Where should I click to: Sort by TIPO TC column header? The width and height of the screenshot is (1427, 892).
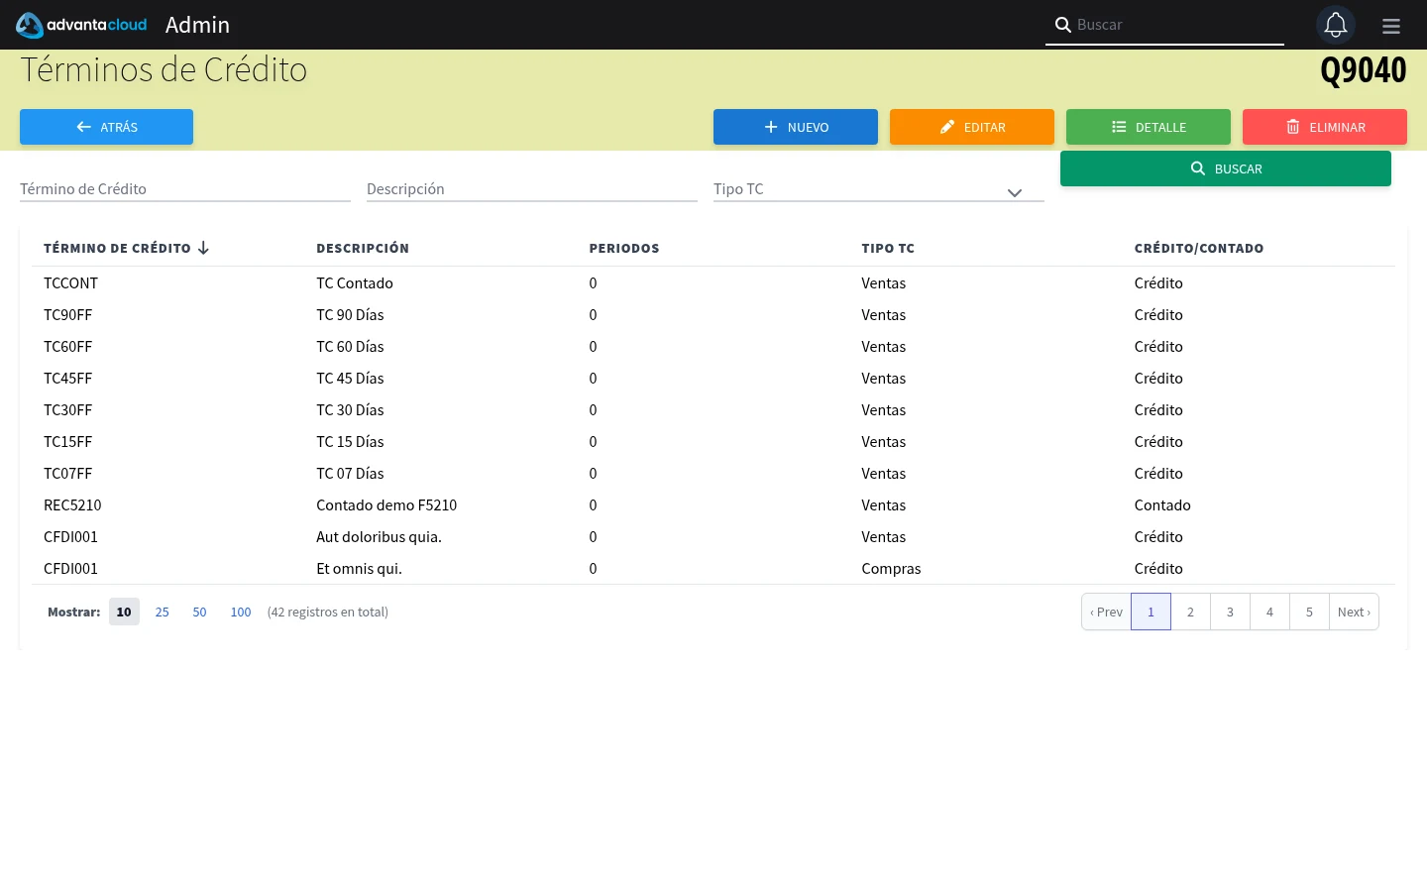888,248
